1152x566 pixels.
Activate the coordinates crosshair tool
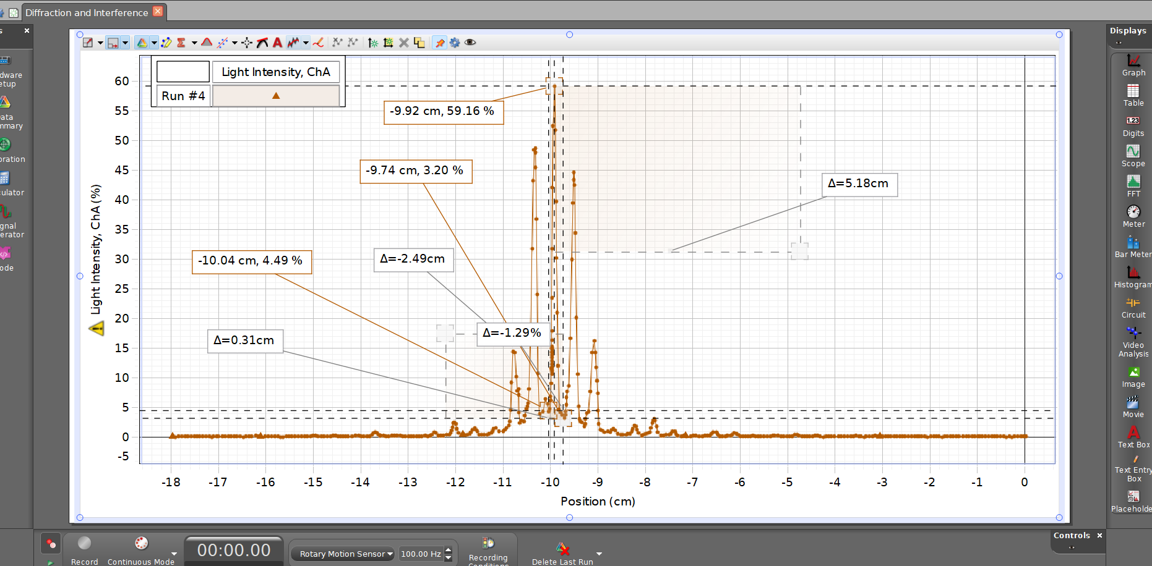click(x=246, y=42)
